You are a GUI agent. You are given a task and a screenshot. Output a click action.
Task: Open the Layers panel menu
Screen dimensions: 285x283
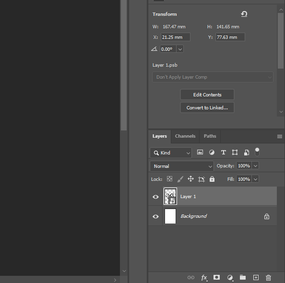coord(280,136)
